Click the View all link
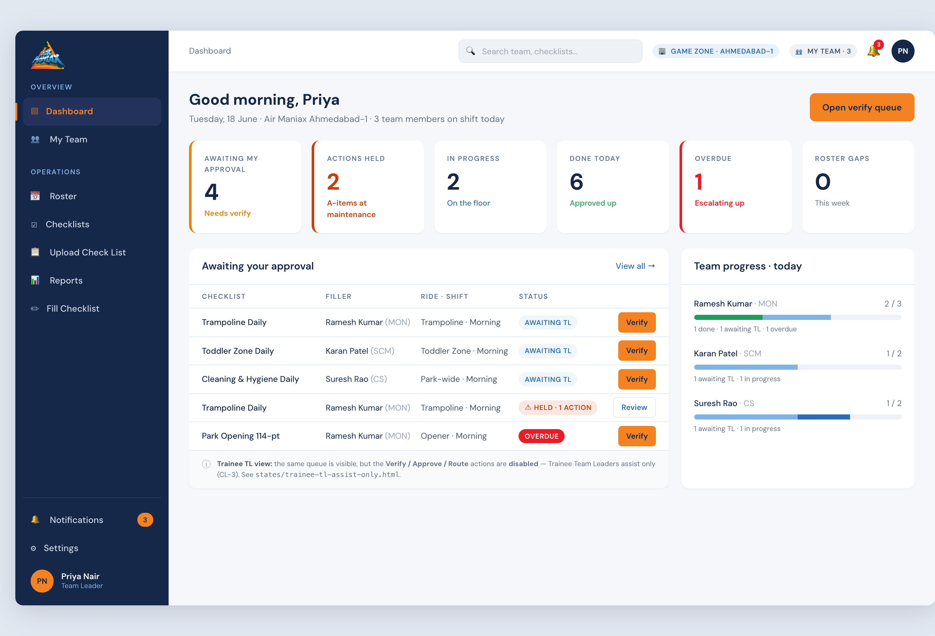935x636 pixels. click(635, 266)
